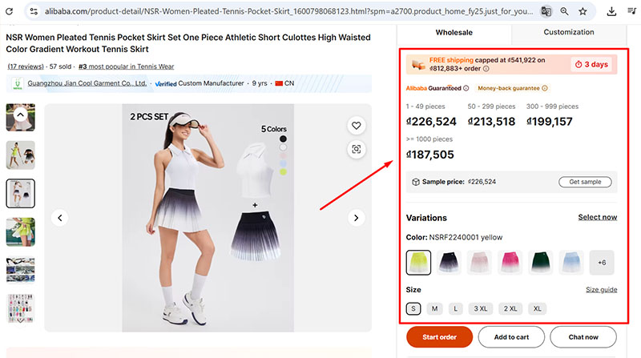This screenshot has width=641, height=358.
Task: Click the zoom magnifier icon in address bar
Action: point(565,11)
